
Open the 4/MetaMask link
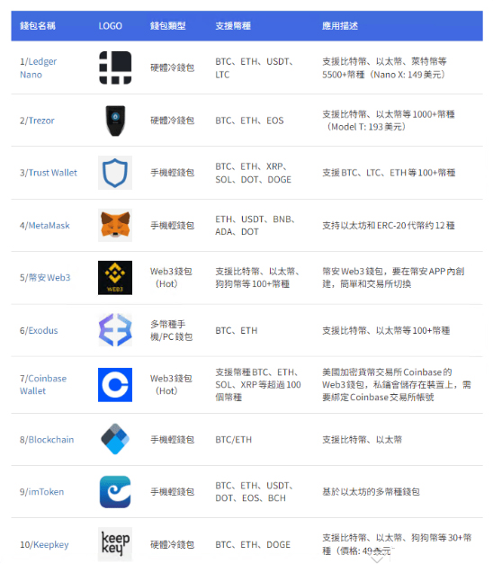tap(45, 226)
